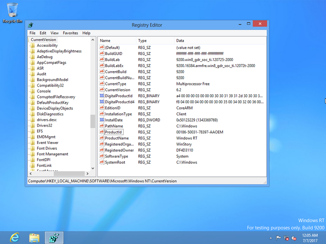Click the DigitalProductId binary value icon
Viewport: 326px width, 244px height.
(102, 96)
